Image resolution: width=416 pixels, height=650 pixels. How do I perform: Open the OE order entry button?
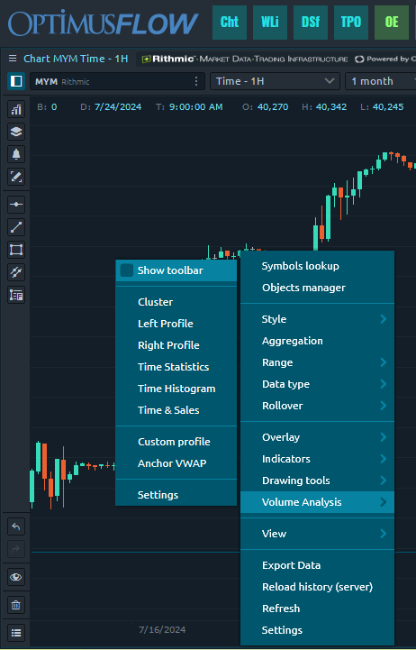(x=392, y=23)
